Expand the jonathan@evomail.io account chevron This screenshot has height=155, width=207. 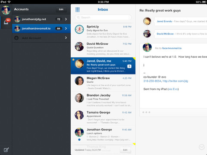coord(66,28)
